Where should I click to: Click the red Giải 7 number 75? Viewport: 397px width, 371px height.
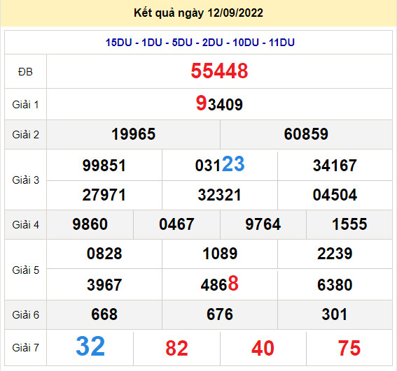349,348
